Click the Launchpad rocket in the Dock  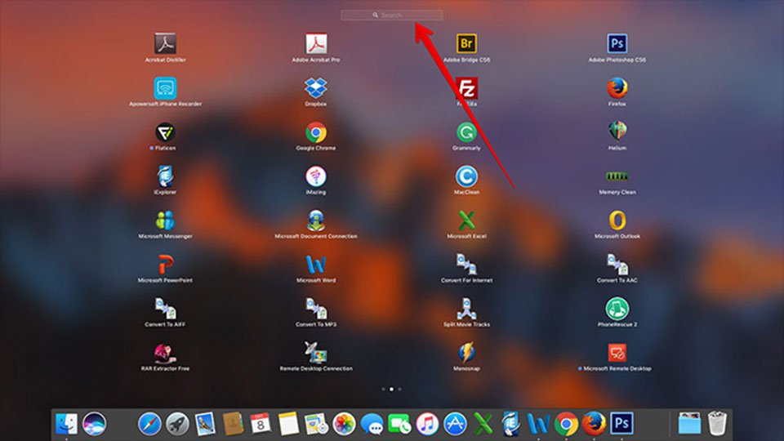[177, 424]
